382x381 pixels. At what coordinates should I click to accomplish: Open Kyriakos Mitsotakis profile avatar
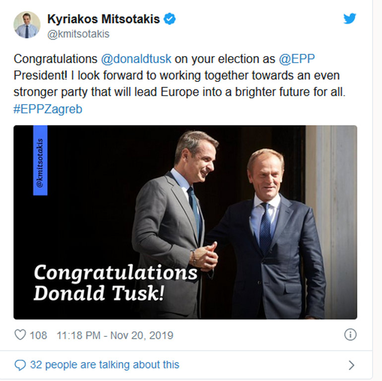click(27, 25)
